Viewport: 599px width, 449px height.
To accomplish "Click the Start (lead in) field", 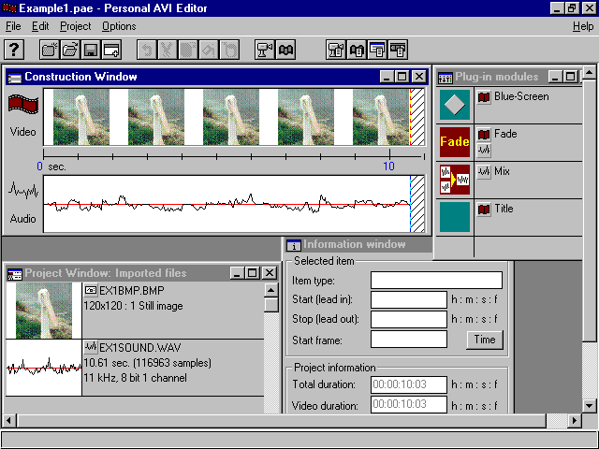I will point(409,299).
